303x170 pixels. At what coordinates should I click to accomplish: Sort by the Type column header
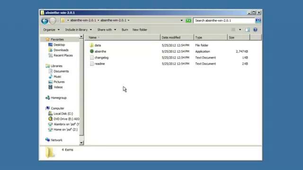(x=210, y=37)
